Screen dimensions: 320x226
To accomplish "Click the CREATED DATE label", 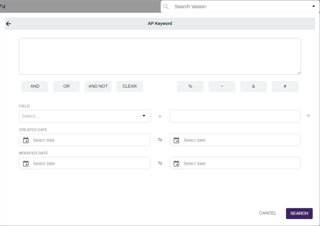I will 33,129.
